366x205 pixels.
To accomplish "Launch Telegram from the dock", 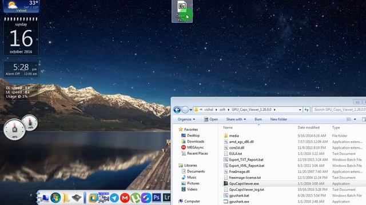I will coord(114,198).
